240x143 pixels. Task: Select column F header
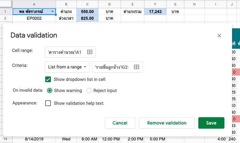[x=155, y=4]
